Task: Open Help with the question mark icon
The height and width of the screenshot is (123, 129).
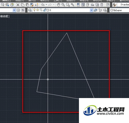Action: pyautogui.click(x=108, y=5)
